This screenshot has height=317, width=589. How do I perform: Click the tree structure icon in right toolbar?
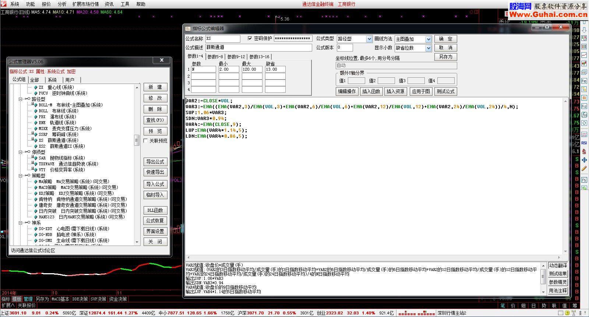pos(584,89)
